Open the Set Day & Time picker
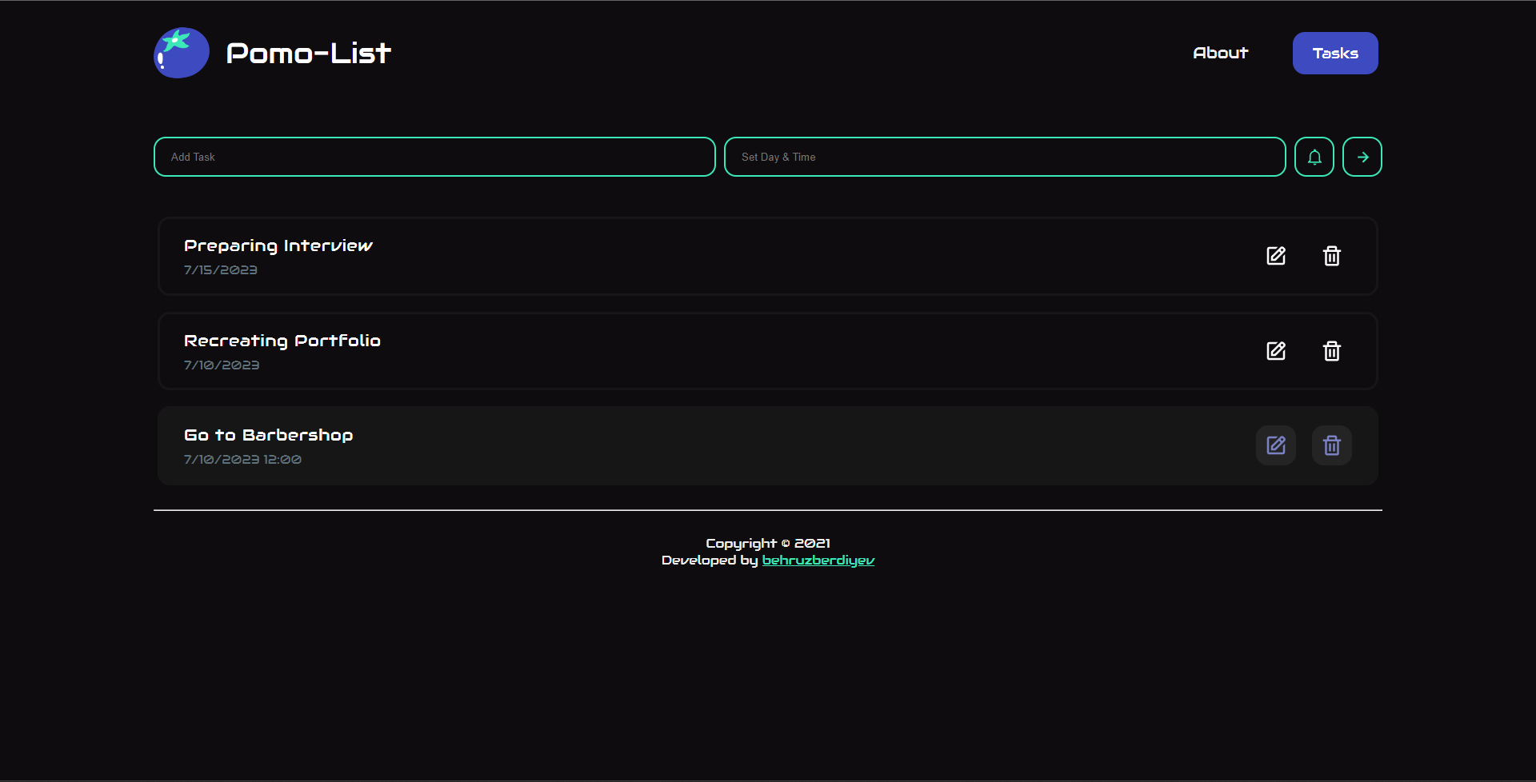Image resolution: width=1536 pixels, height=782 pixels. coord(1004,157)
